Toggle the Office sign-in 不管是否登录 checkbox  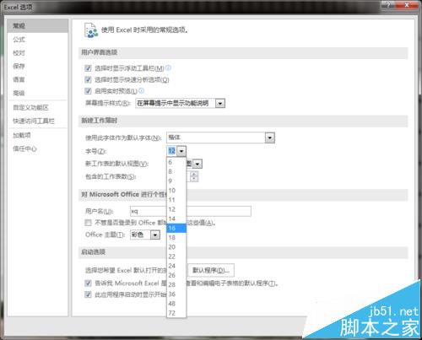click(88, 223)
